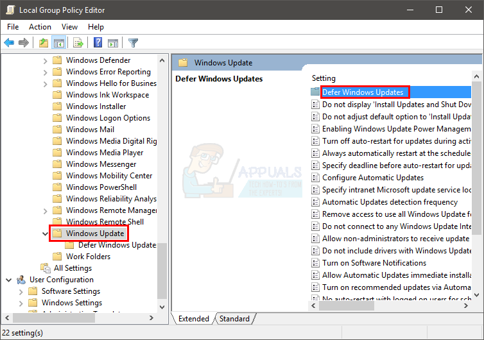Click the Setting column header
The height and width of the screenshot is (340, 484).
[324, 78]
